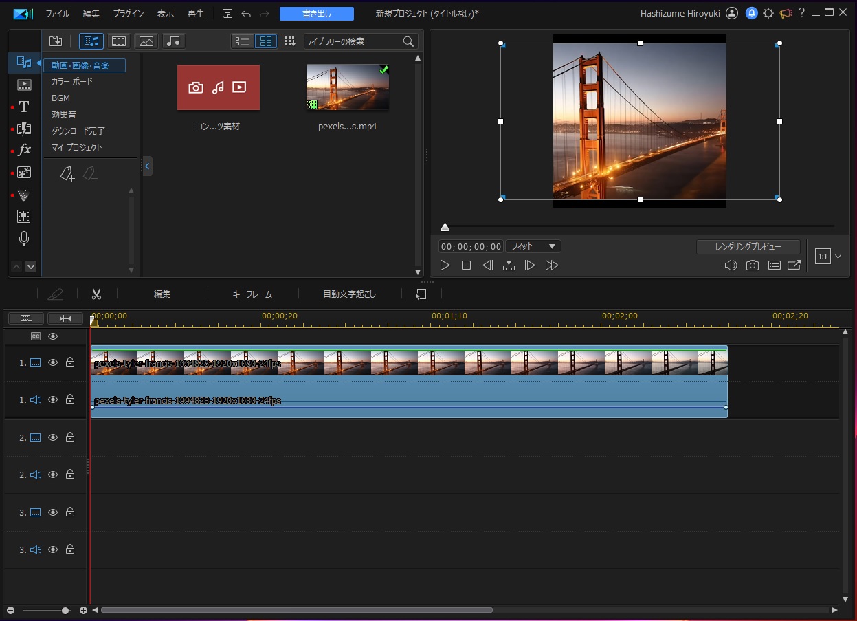Open the Effects room (fx icon)
This screenshot has height=621, width=857.
pyautogui.click(x=24, y=150)
